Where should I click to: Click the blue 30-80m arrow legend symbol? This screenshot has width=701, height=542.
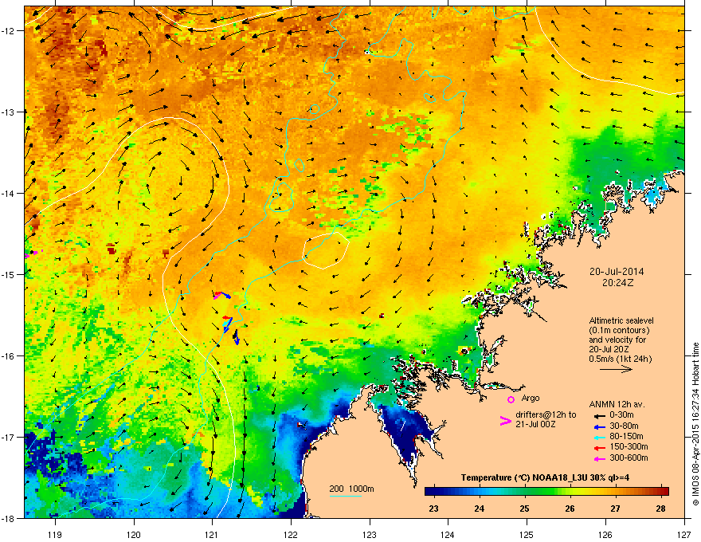click(x=598, y=426)
